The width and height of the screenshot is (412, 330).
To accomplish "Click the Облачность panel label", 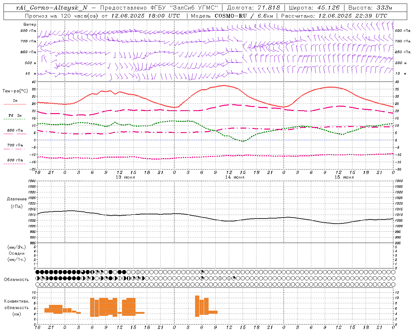I will tap(16, 280).
